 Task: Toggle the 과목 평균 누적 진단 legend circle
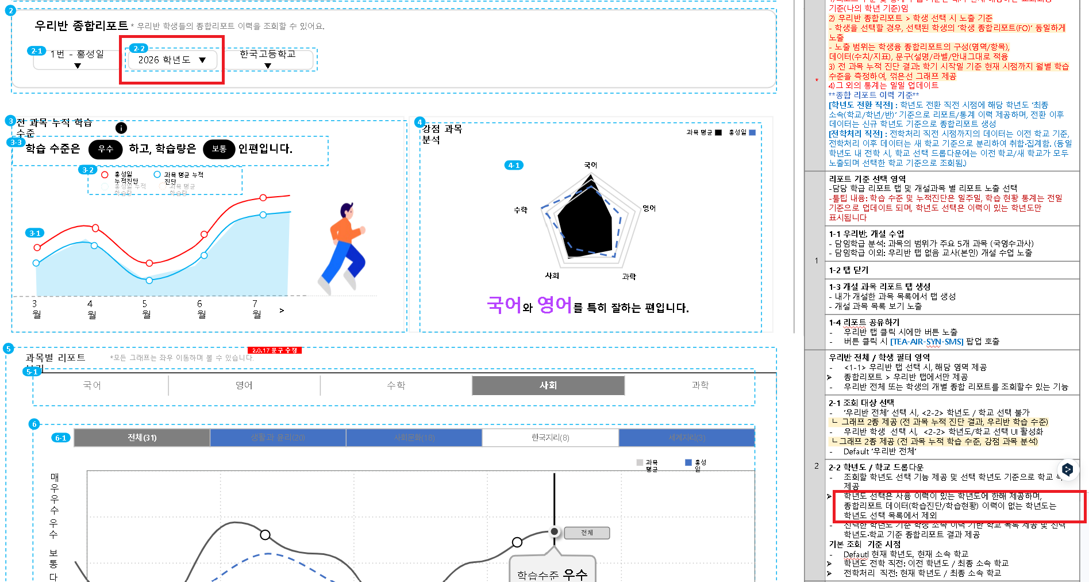[x=157, y=174]
